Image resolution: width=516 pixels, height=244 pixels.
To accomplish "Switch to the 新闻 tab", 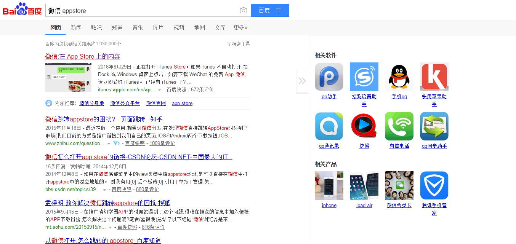I will point(76,27).
